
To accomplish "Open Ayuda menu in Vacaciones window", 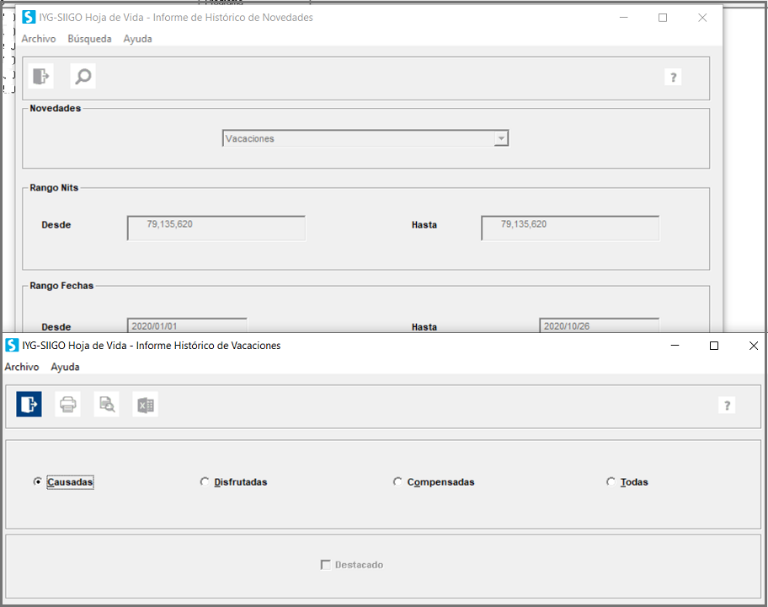I will point(65,367).
